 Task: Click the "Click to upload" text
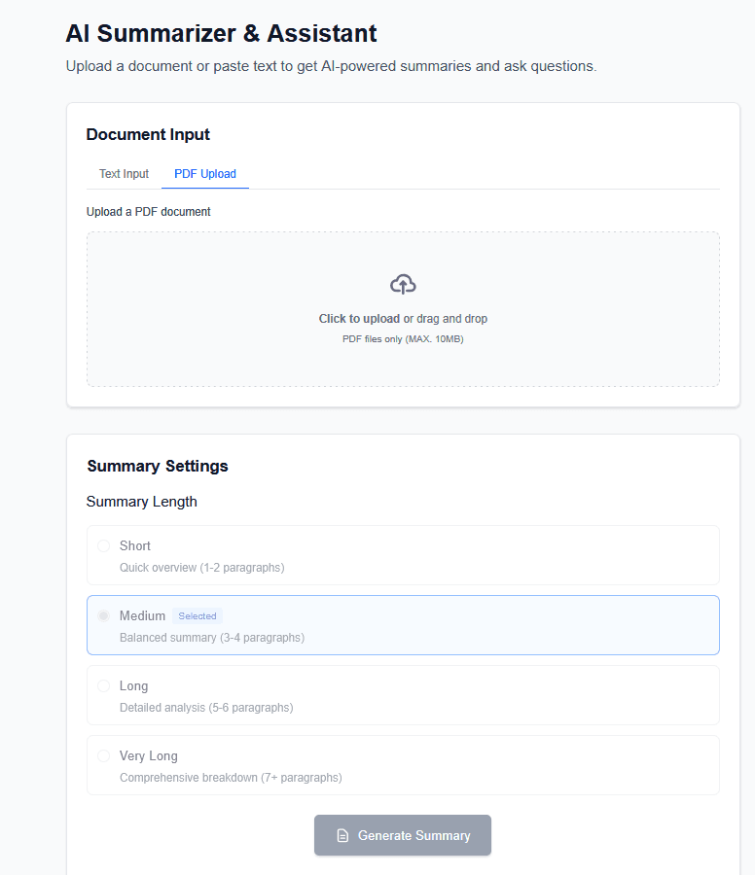point(359,319)
